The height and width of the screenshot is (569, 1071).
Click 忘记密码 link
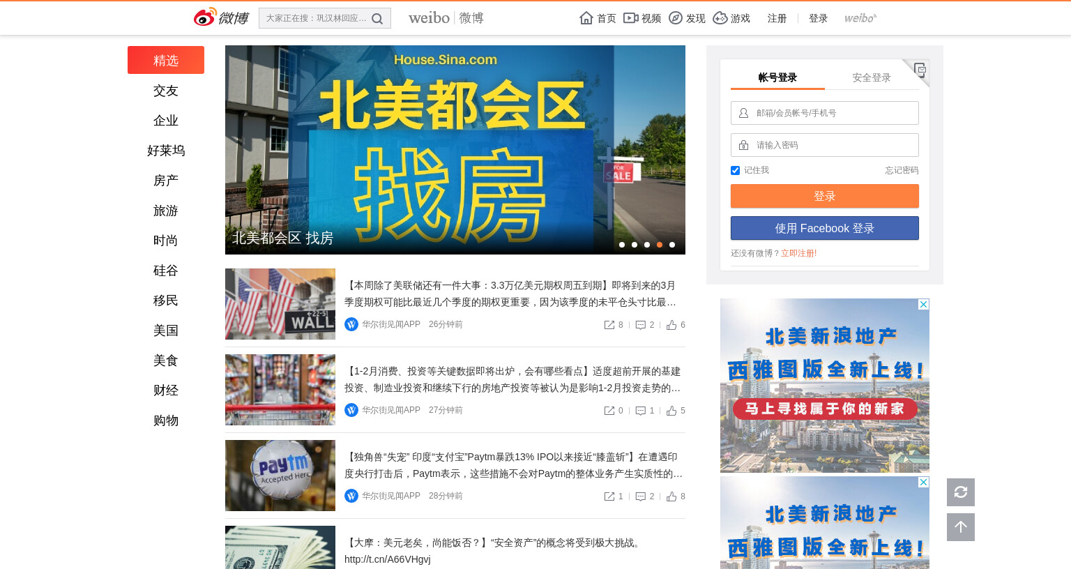(902, 170)
